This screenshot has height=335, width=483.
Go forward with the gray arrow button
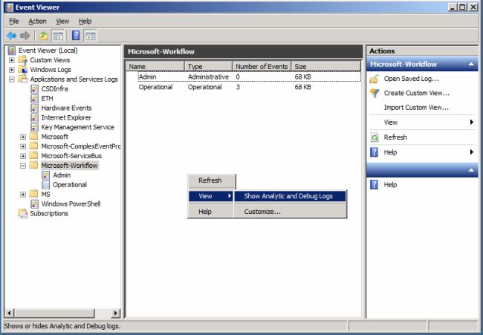coord(25,36)
